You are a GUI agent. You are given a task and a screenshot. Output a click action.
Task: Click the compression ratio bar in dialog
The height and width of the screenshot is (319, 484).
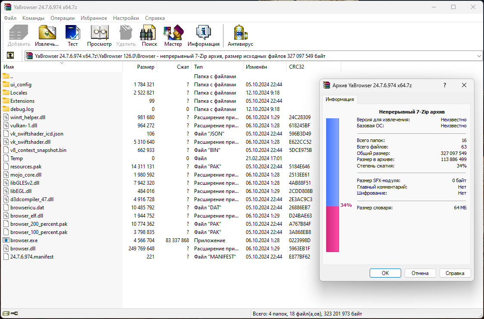coord(333,185)
